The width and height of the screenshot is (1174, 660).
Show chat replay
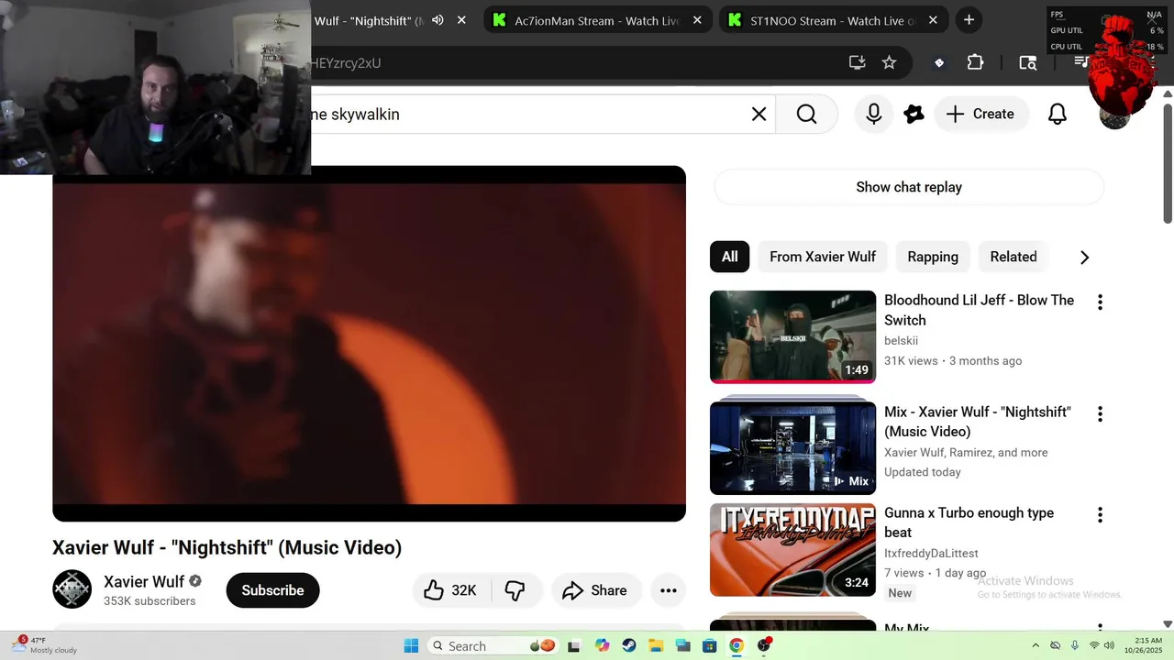click(909, 187)
